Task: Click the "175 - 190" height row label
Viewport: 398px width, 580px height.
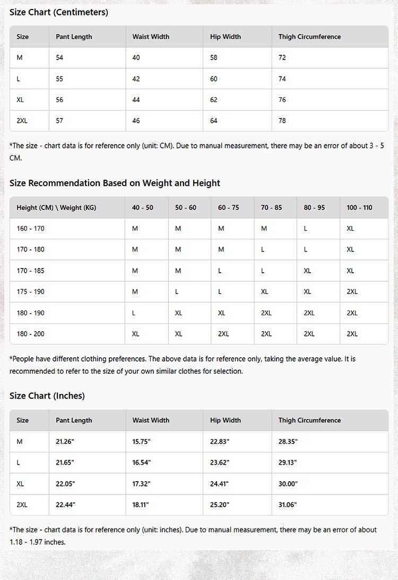Action: pyautogui.click(x=31, y=291)
